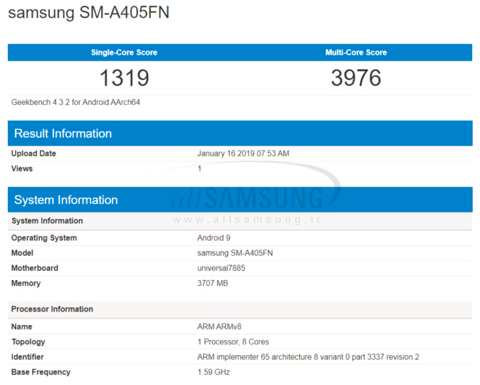The width and height of the screenshot is (480, 385).
Task: Select the 'Android 9' value
Action: click(x=214, y=238)
